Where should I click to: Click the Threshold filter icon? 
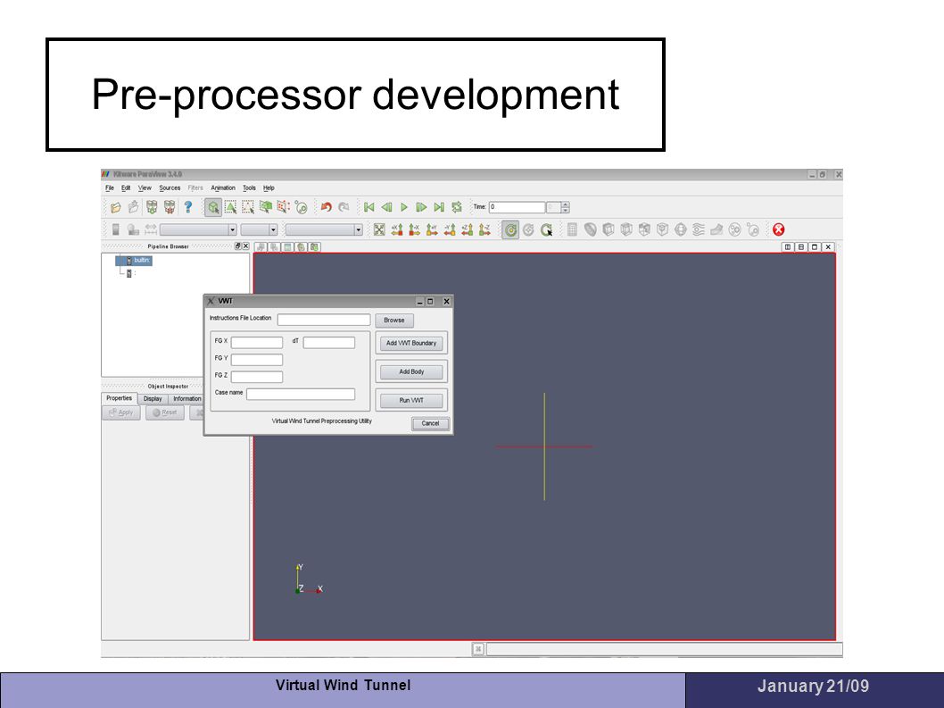point(644,229)
